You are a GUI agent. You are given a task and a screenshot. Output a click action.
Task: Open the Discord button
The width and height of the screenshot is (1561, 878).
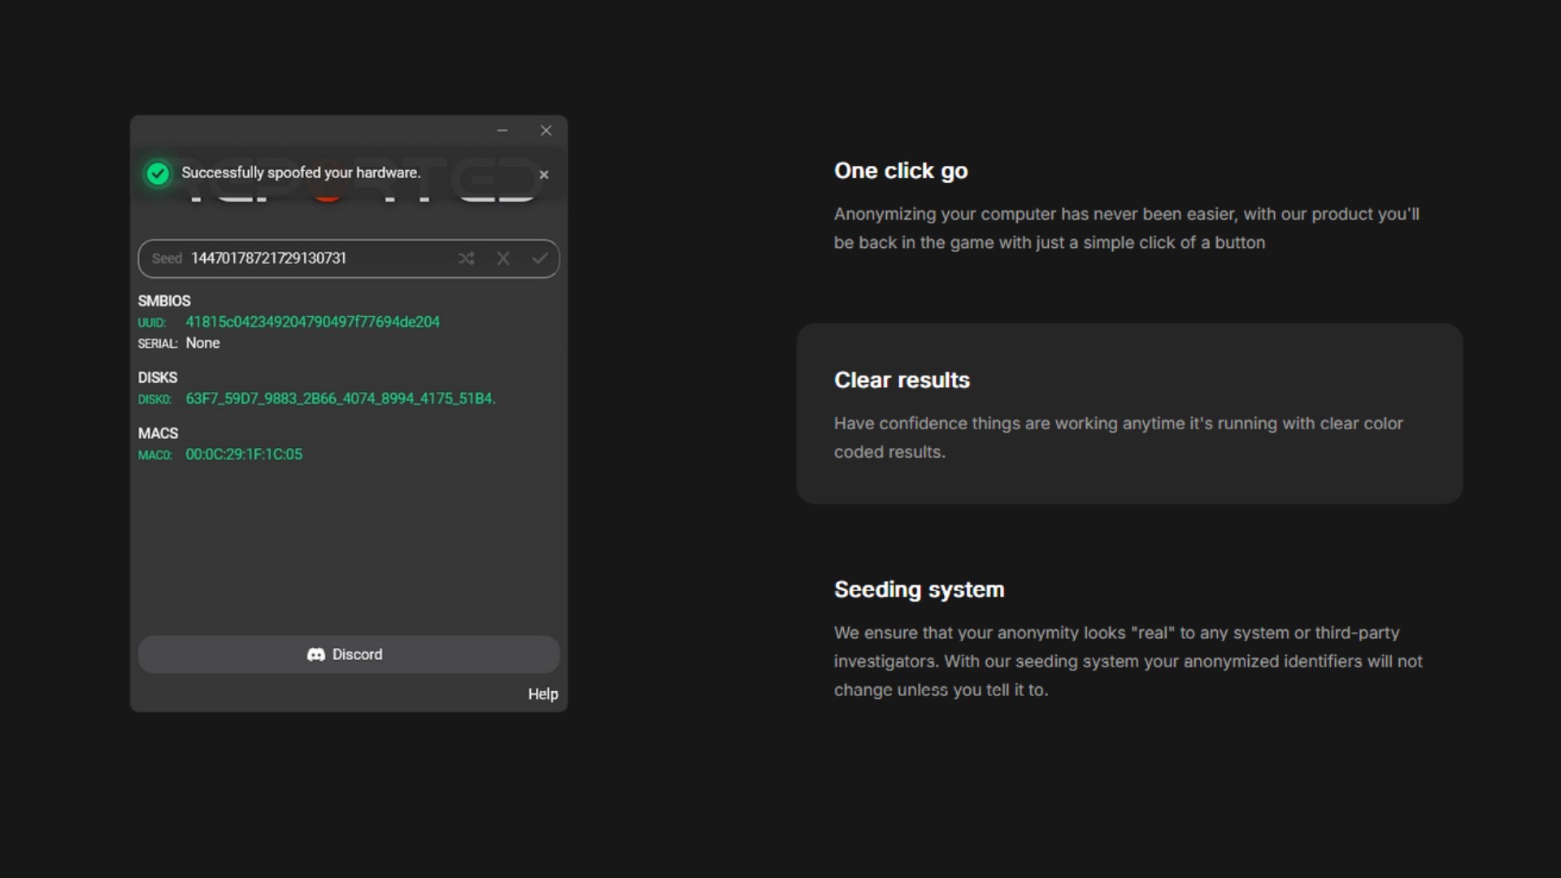coord(349,654)
